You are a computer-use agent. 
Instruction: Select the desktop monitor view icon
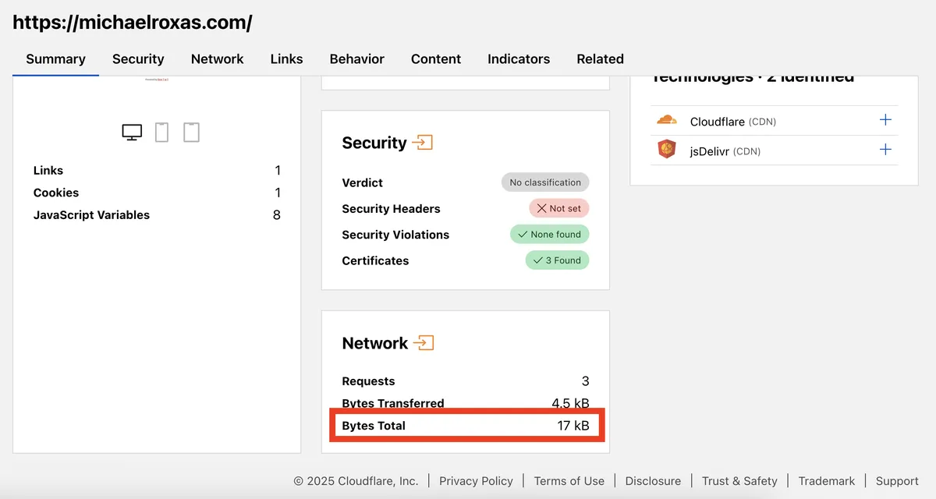click(x=132, y=133)
